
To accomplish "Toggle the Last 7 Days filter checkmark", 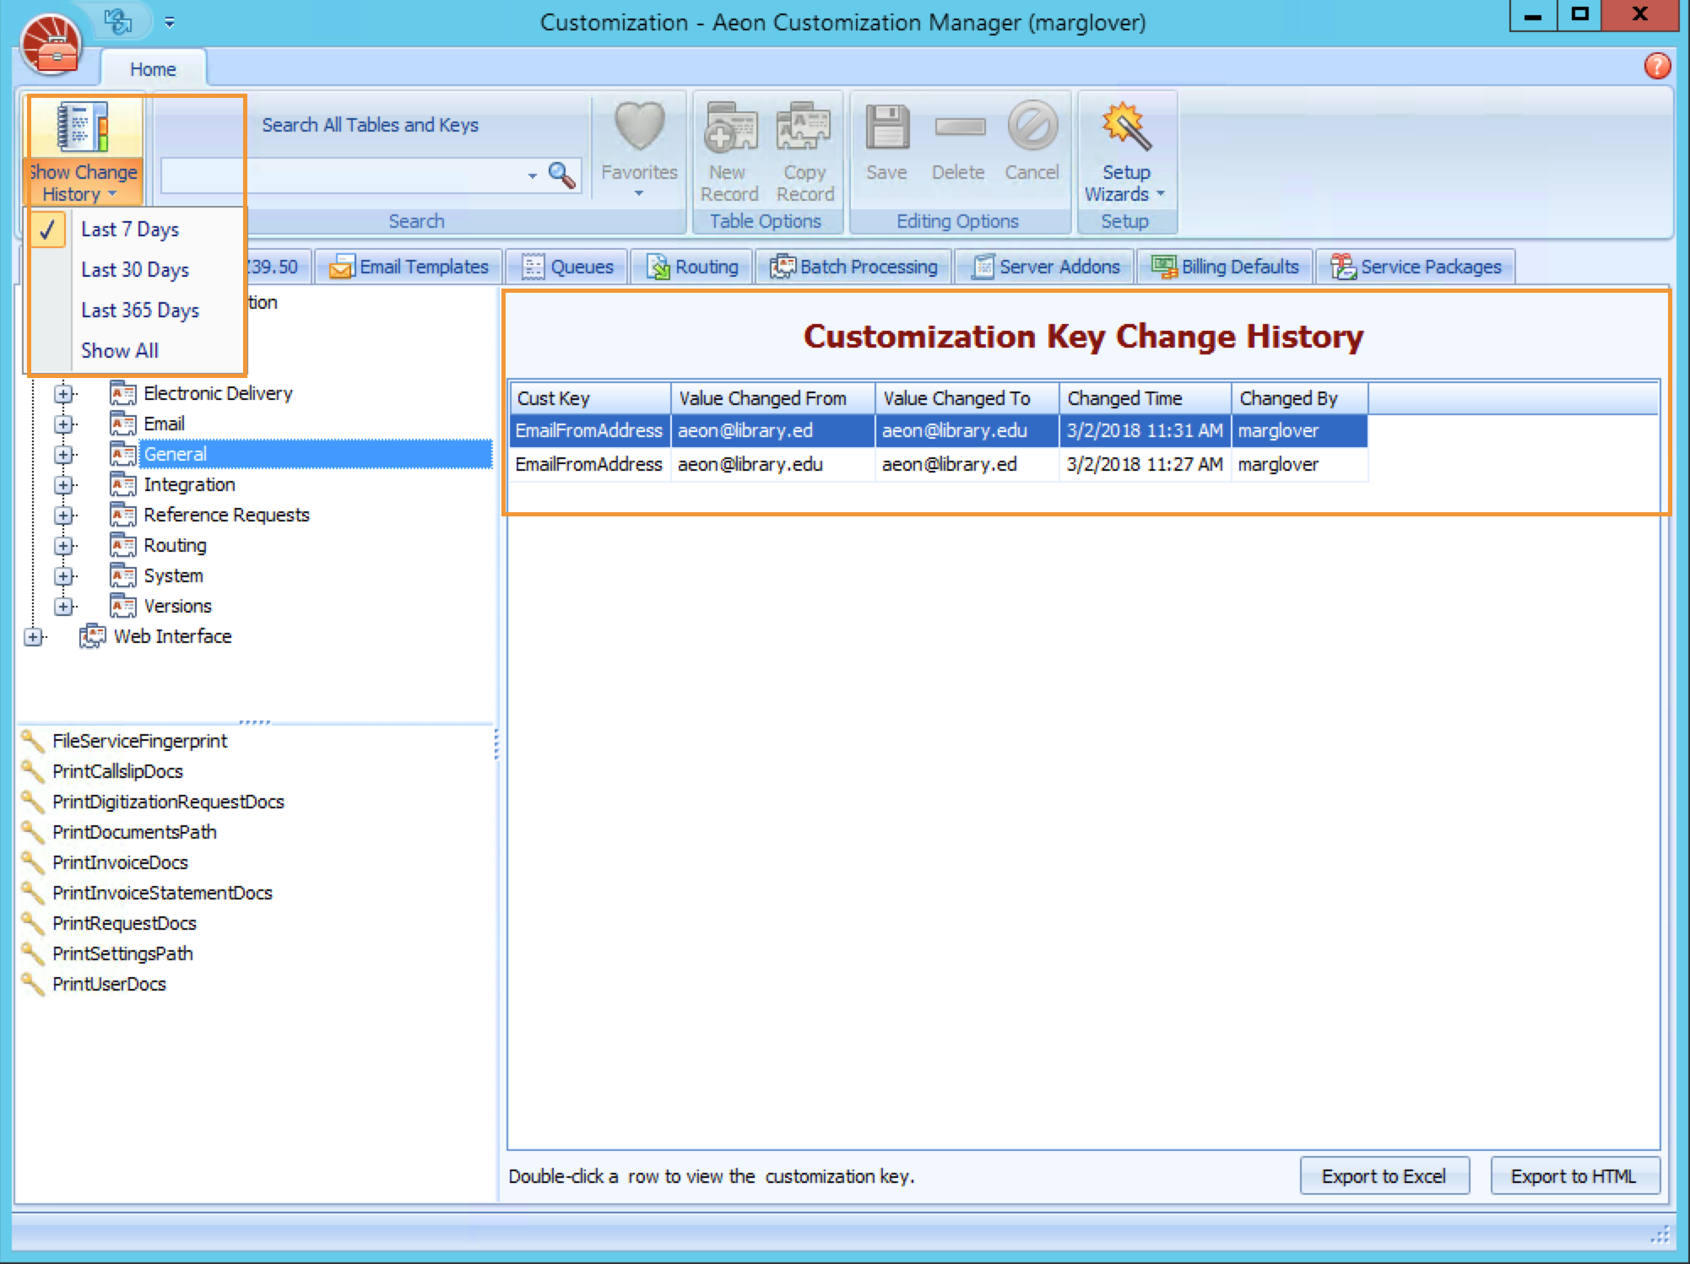I will click(50, 229).
